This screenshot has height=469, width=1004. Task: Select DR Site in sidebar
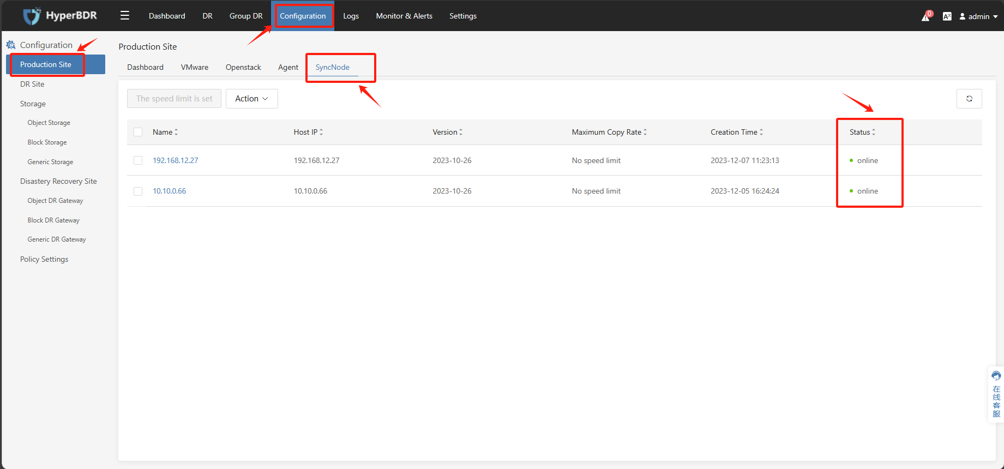click(32, 84)
